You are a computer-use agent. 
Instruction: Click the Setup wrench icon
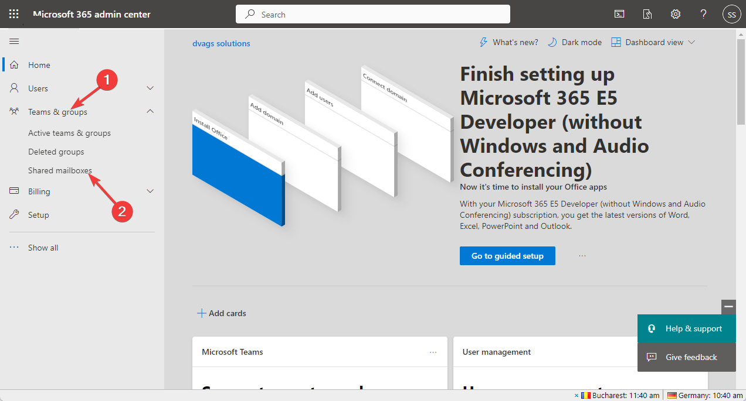pos(15,214)
